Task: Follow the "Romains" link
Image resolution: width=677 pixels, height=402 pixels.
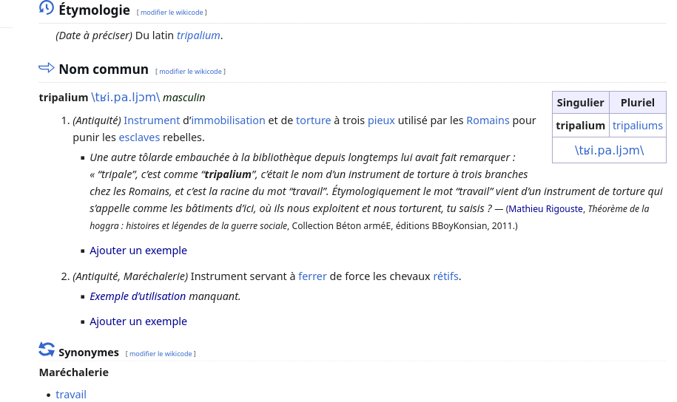Action: point(488,120)
